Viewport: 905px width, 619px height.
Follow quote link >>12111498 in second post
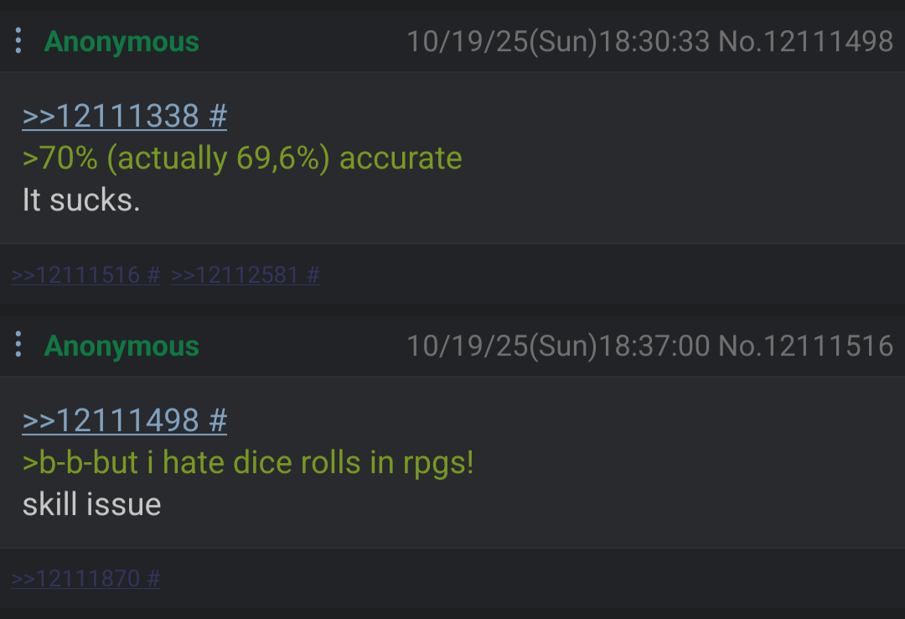(111, 420)
